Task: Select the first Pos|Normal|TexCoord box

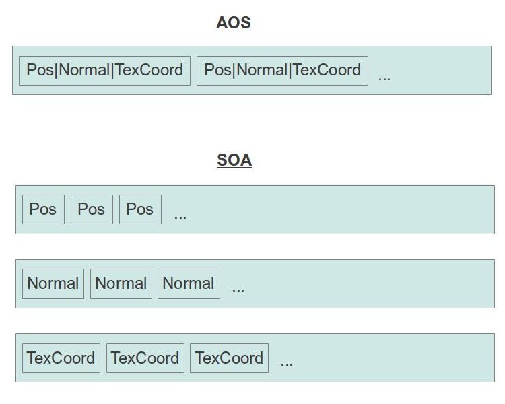Action: coord(104,70)
